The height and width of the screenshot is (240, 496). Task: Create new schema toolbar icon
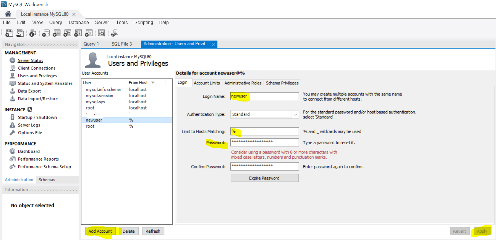point(46,33)
